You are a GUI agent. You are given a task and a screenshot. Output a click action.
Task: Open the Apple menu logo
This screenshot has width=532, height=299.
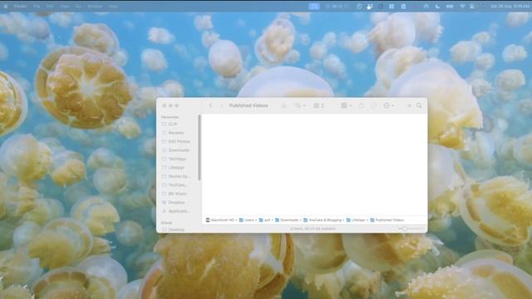tap(6, 6)
